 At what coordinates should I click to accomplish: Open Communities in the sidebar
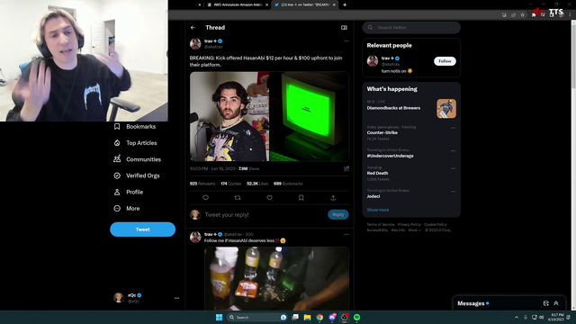point(138,159)
